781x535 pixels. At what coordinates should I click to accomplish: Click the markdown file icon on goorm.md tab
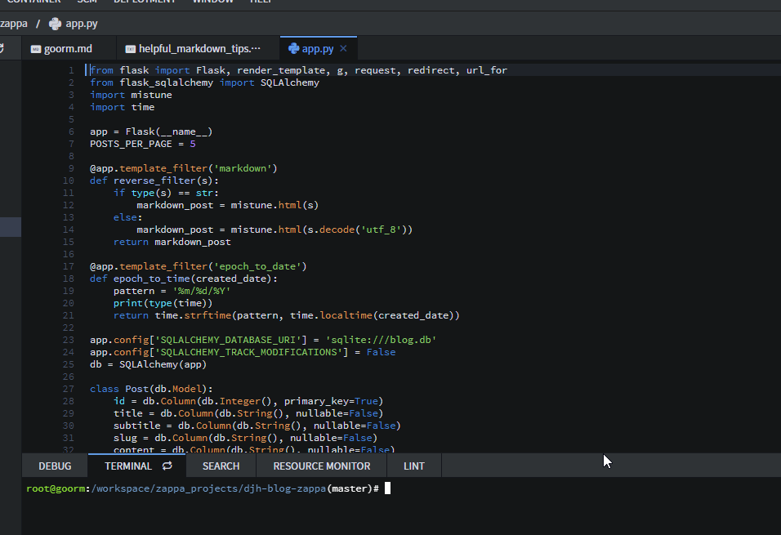tap(35, 49)
